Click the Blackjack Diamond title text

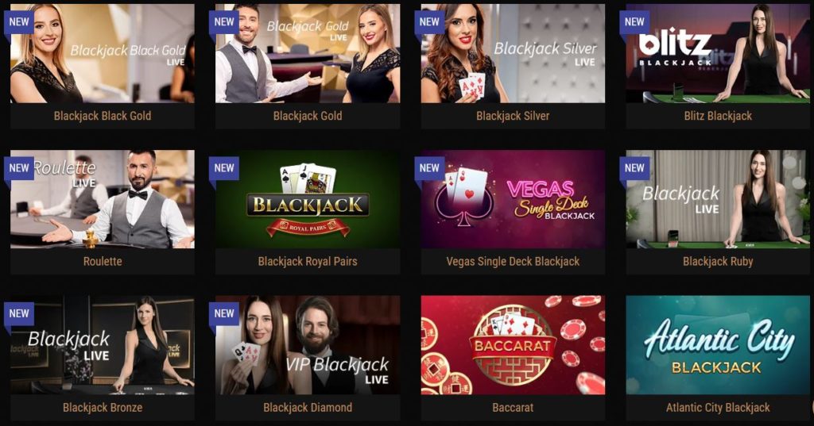[308, 408]
